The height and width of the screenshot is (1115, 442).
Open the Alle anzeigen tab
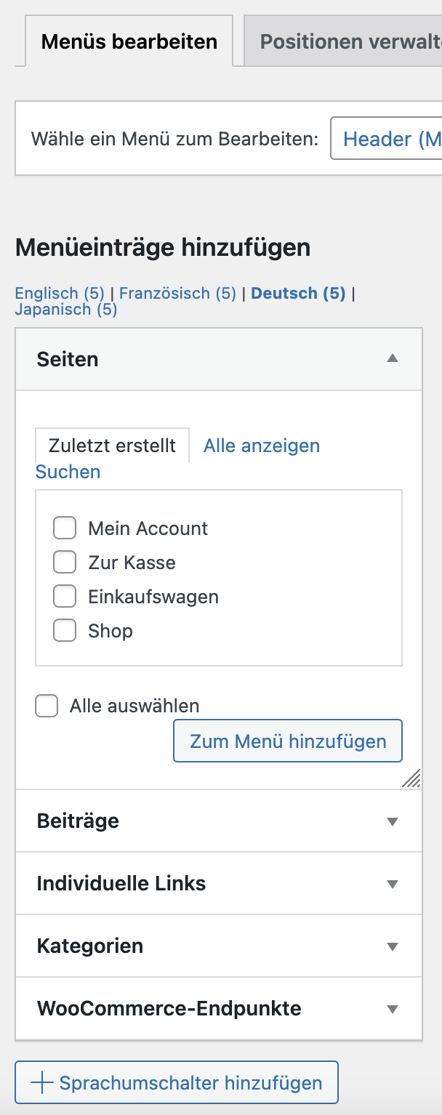coord(262,445)
